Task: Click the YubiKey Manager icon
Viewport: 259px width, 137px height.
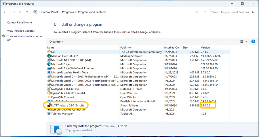Action: (x=49, y=113)
